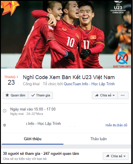Switch to the Thảo luận tab

click(x=99, y=139)
